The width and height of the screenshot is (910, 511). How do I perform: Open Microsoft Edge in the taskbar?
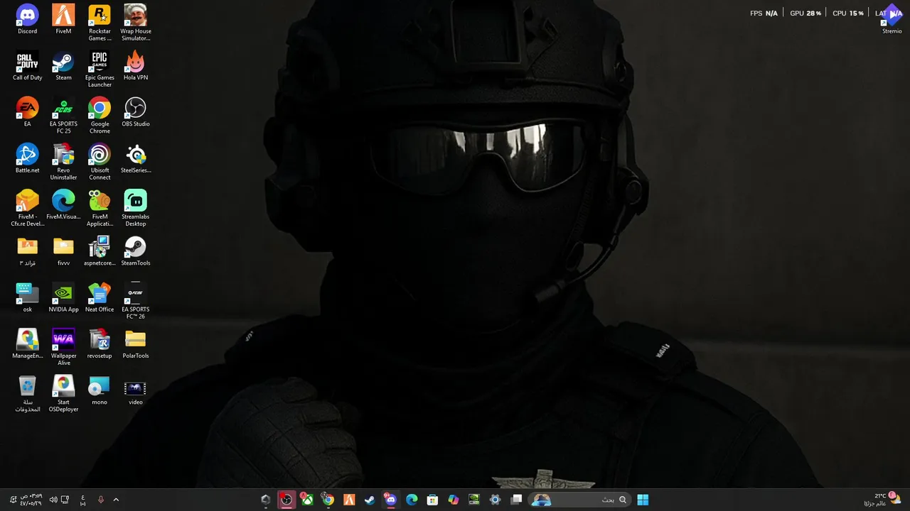point(412,500)
